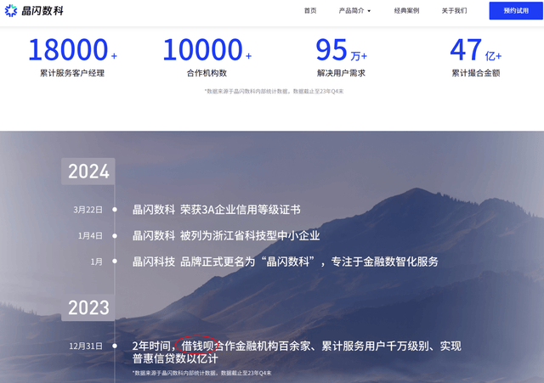Expand the 产品简介 dropdown menu

click(x=354, y=11)
